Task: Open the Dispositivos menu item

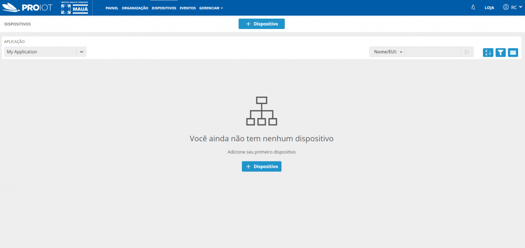Action: [164, 8]
